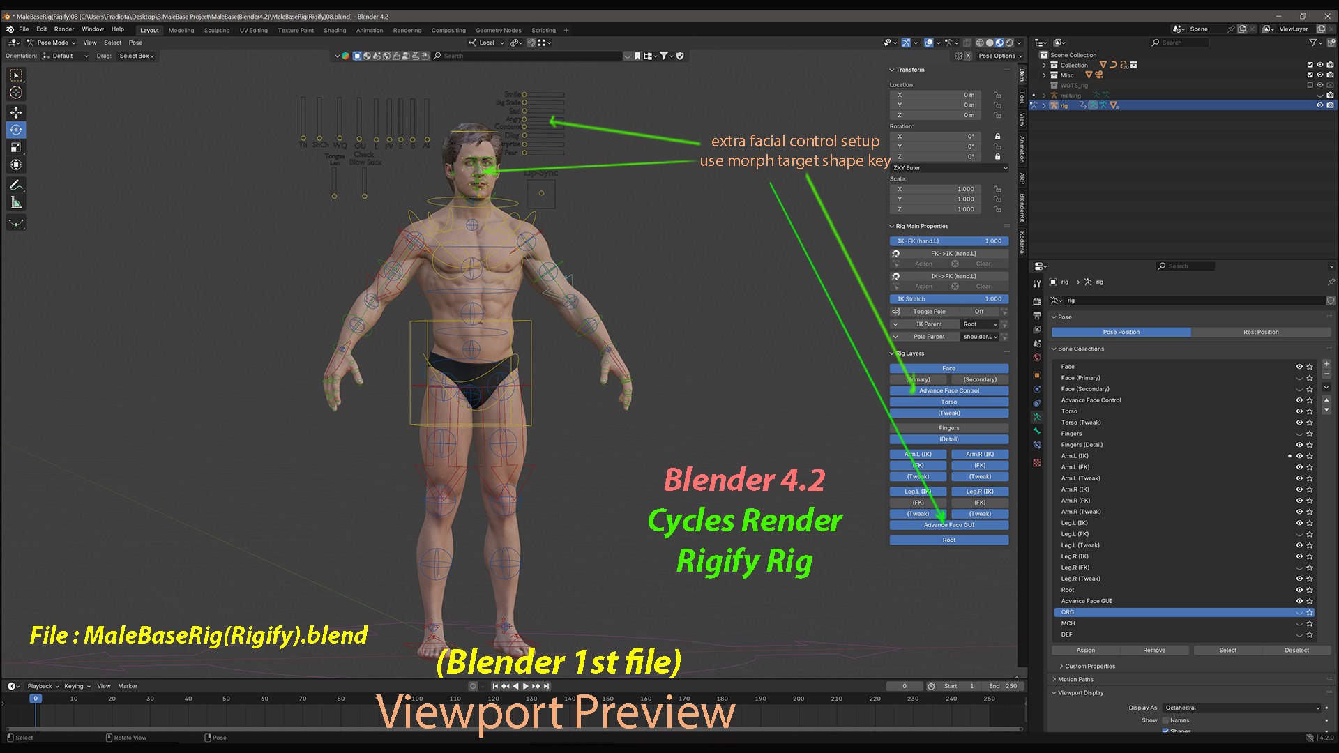Image resolution: width=1339 pixels, height=753 pixels.
Task: Select the Cursor tool
Action: click(x=15, y=93)
